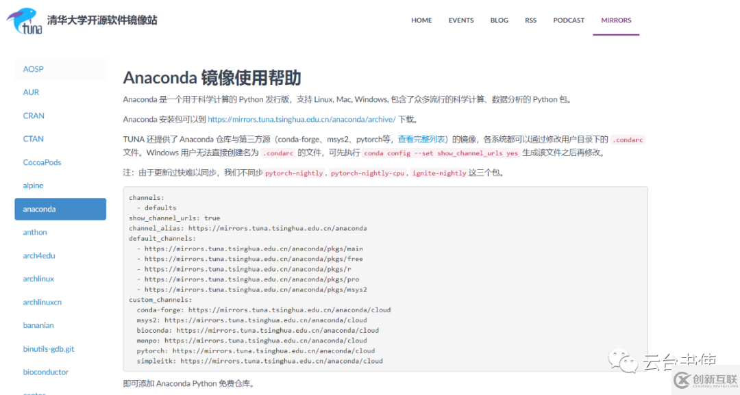Select the RSS nav link
740x395 pixels.
click(x=530, y=21)
